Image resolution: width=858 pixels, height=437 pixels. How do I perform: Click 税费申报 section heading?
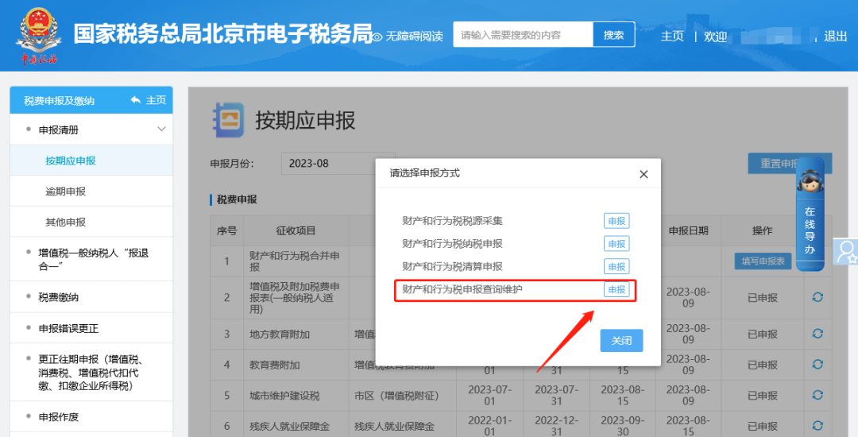pos(237,199)
